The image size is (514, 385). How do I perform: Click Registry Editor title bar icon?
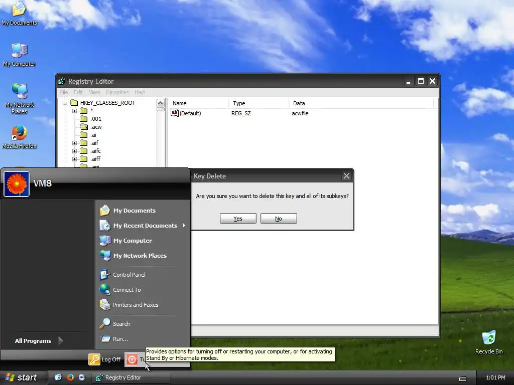pos(62,81)
